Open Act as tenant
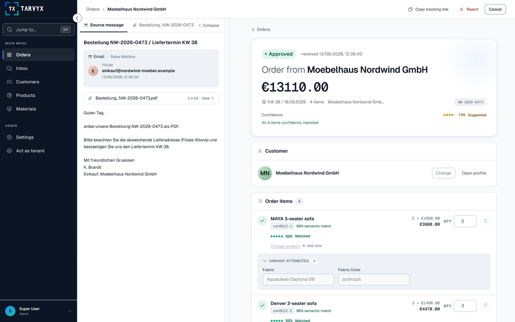The height and width of the screenshot is (322, 515). (x=39, y=151)
